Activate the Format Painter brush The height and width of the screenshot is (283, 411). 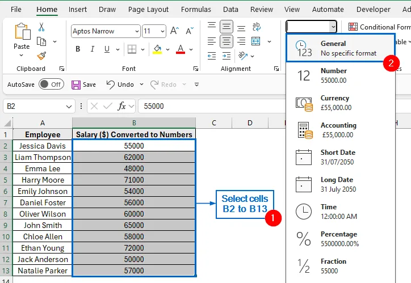tap(41, 55)
